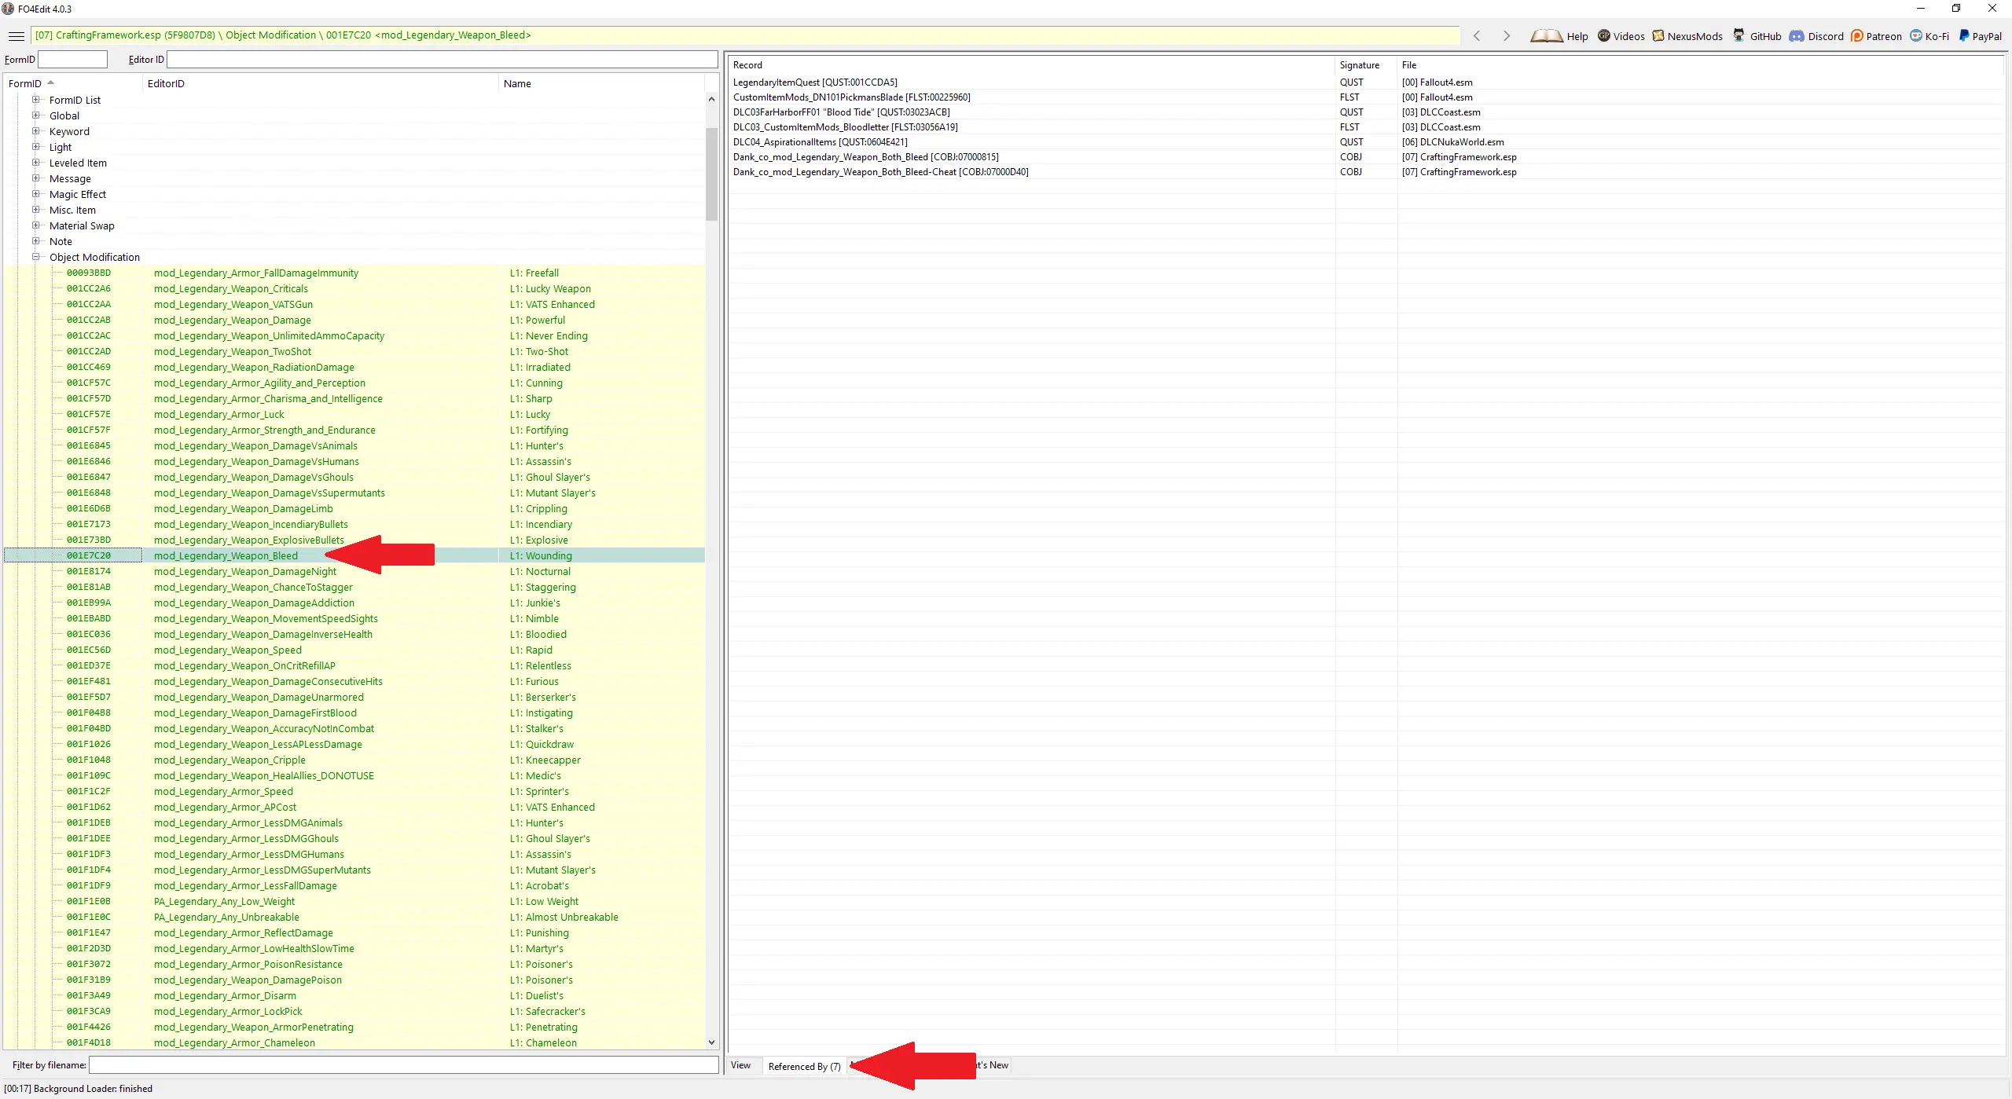The image size is (2012, 1099).
Task: Sort by the FormID column header
Action: point(73,83)
